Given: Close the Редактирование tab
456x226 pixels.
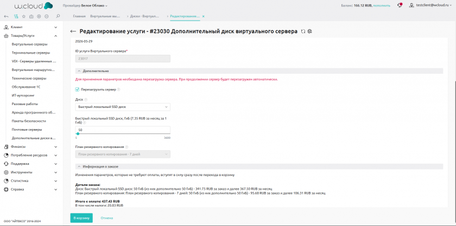Looking at the screenshot, I should (203, 17).
